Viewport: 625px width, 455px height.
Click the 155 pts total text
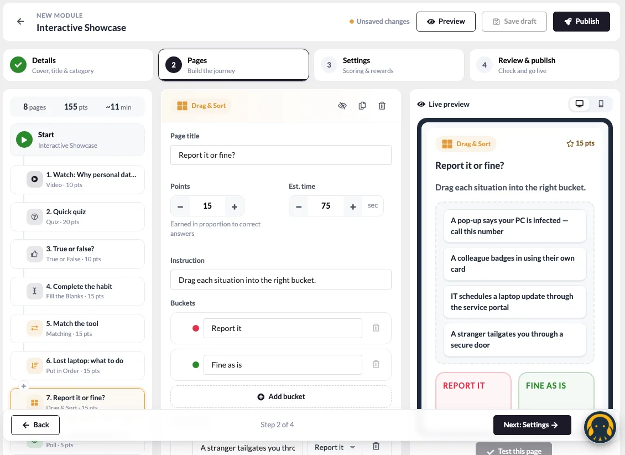pos(76,107)
